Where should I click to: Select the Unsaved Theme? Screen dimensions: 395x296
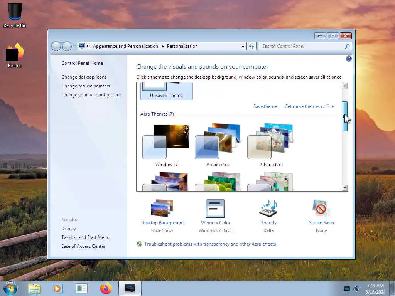[167, 91]
